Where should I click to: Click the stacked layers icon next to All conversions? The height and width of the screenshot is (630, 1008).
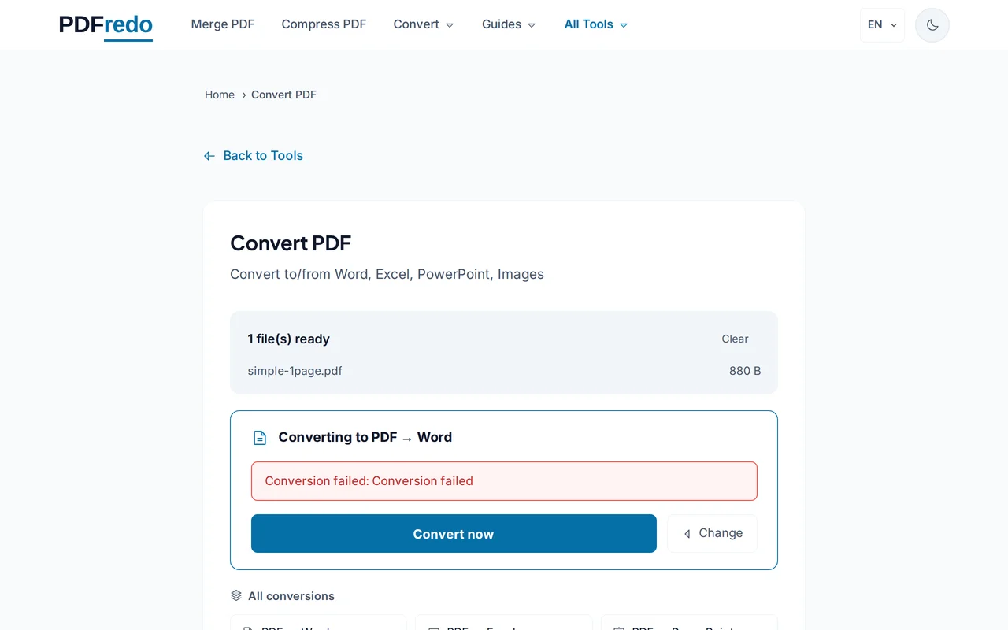235,596
